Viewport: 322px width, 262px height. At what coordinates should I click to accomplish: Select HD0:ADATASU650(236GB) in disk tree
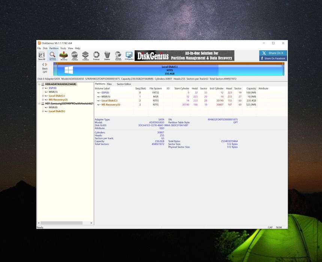point(61,84)
